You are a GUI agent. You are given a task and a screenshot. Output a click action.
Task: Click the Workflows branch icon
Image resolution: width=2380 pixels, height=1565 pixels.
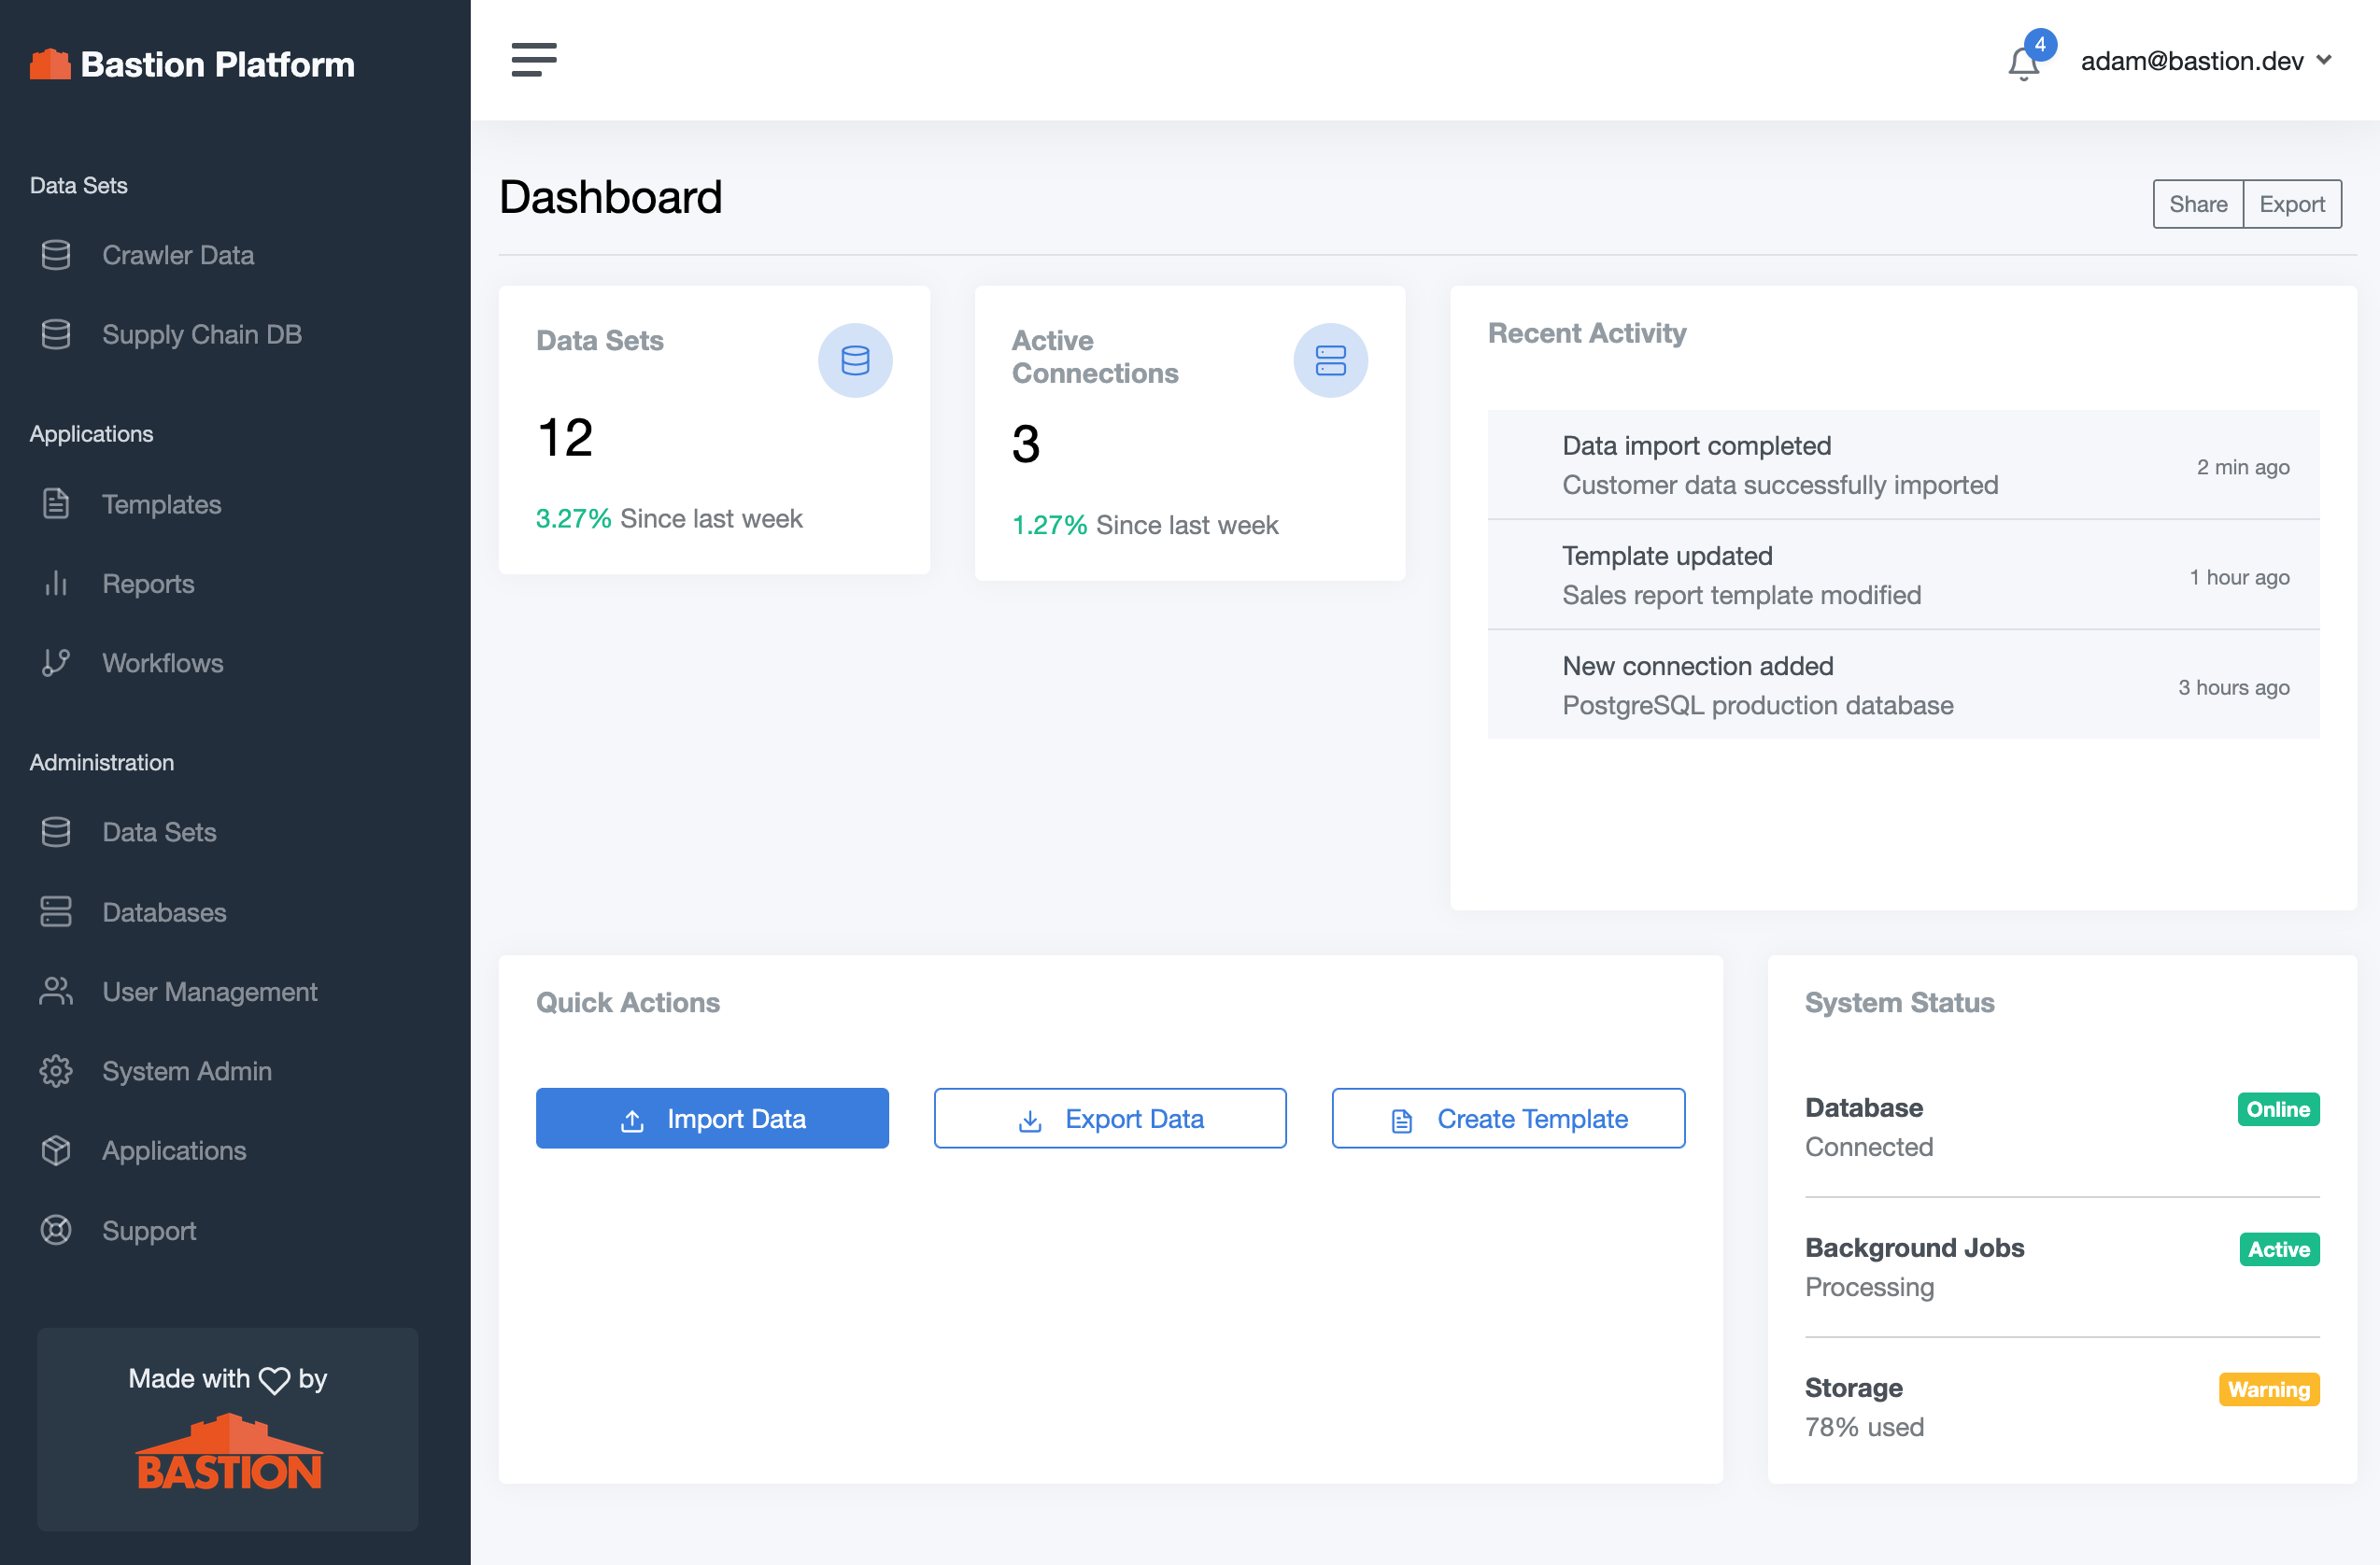point(56,663)
